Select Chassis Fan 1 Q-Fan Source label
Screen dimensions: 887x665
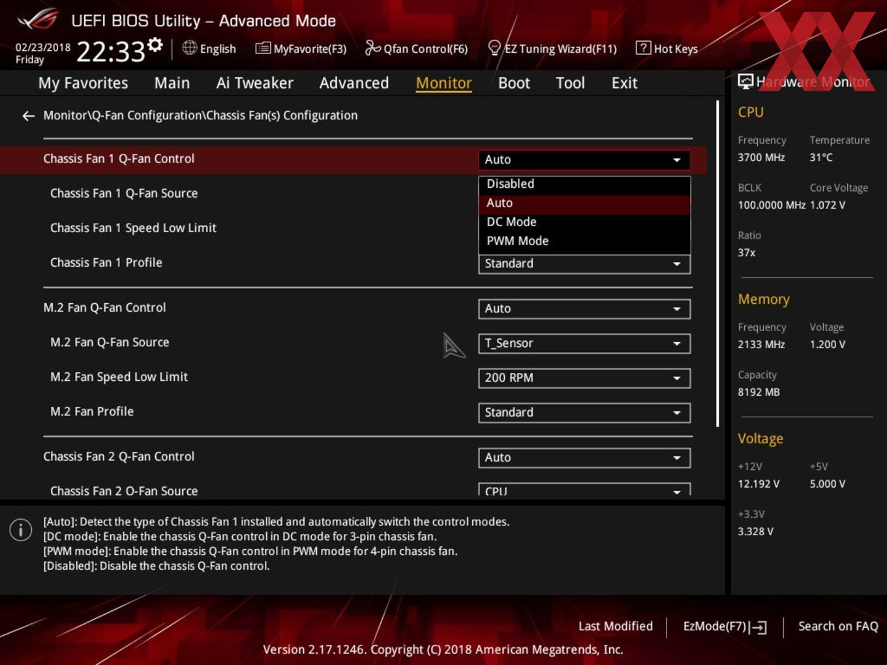124,194
